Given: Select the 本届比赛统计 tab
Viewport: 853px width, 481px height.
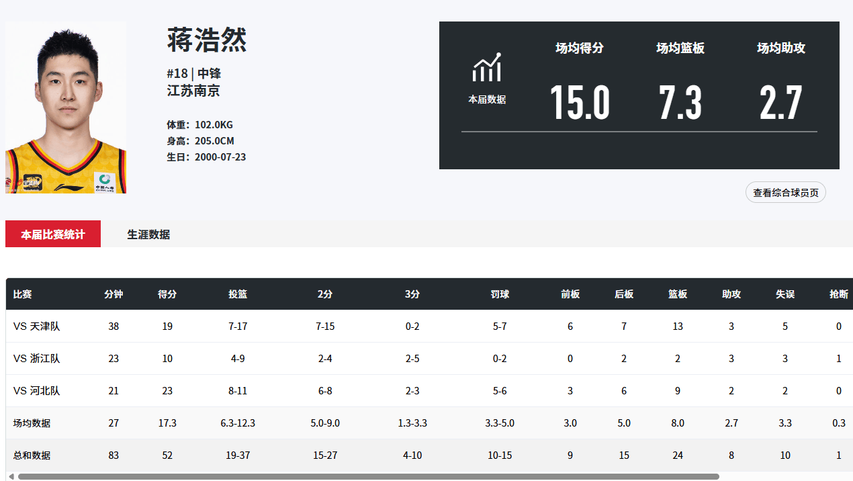Looking at the screenshot, I should click(x=53, y=234).
